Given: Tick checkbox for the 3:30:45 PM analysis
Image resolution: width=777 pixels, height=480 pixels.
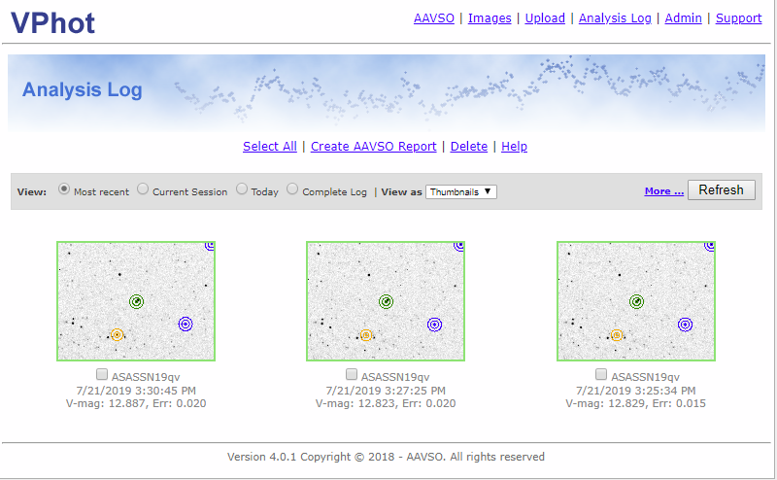Looking at the screenshot, I should pyautogui.click(x=103, y=375).
